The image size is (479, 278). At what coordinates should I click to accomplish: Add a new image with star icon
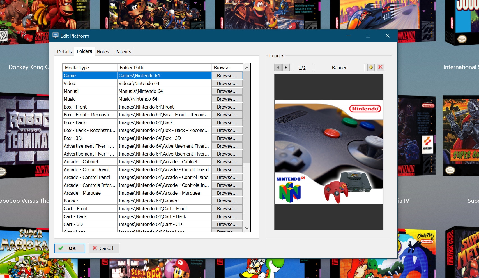pos(371,67)
